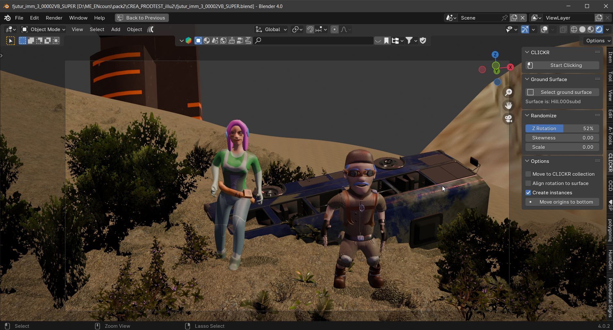This screenshot has height=330, width=613.
Task: Toggle the viewport gizmos button
Action: click(525, 30)
